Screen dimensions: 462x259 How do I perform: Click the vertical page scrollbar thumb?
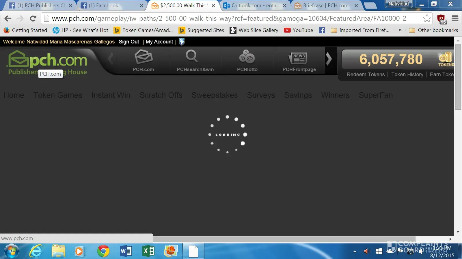click(458, 76)
